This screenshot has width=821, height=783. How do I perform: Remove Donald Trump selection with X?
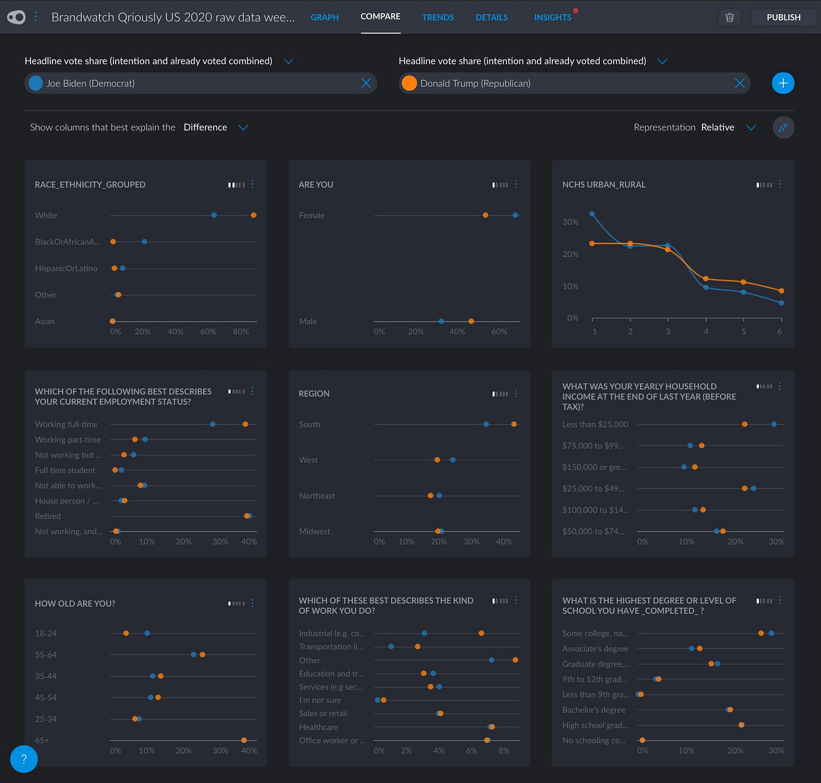point(740,83)
